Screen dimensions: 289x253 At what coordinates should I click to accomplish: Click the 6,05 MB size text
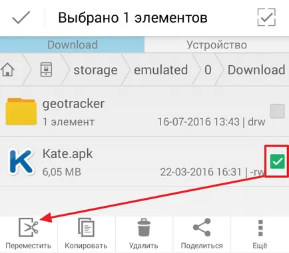coord(62,172)
